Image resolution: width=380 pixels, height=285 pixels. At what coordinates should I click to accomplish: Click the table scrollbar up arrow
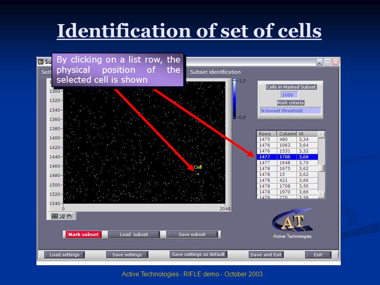(x=321, y=135)
